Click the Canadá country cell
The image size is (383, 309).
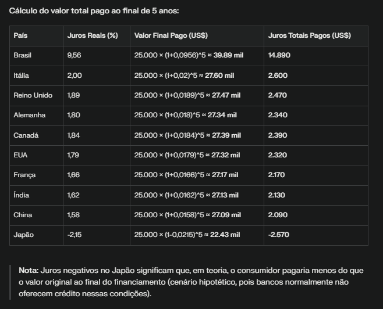tap(26, 135)
